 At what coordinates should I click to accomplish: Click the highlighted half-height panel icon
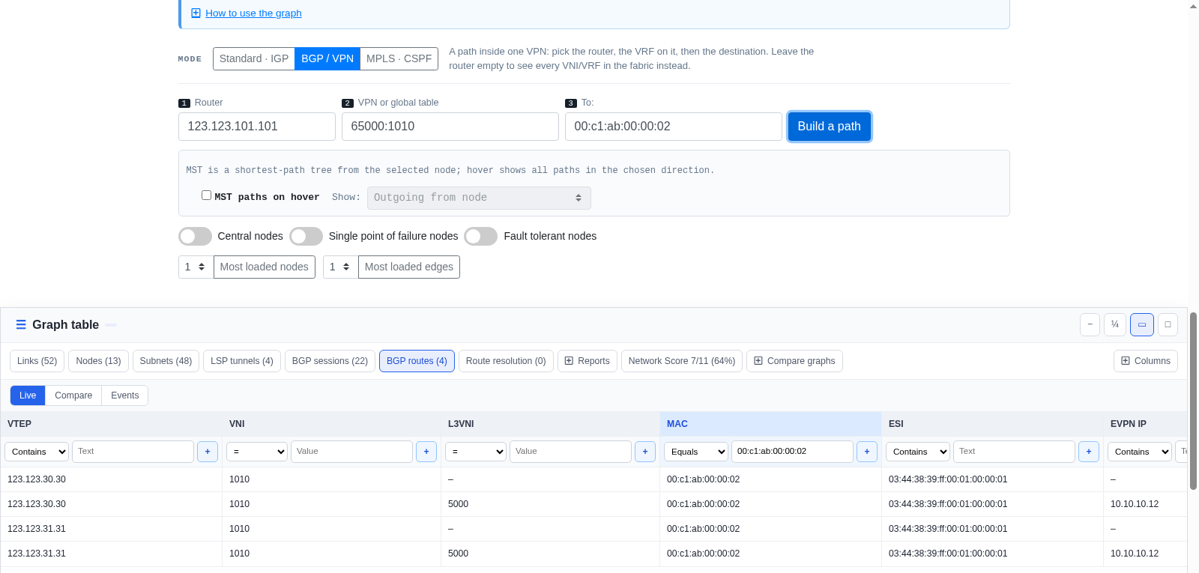point(1141,324)
